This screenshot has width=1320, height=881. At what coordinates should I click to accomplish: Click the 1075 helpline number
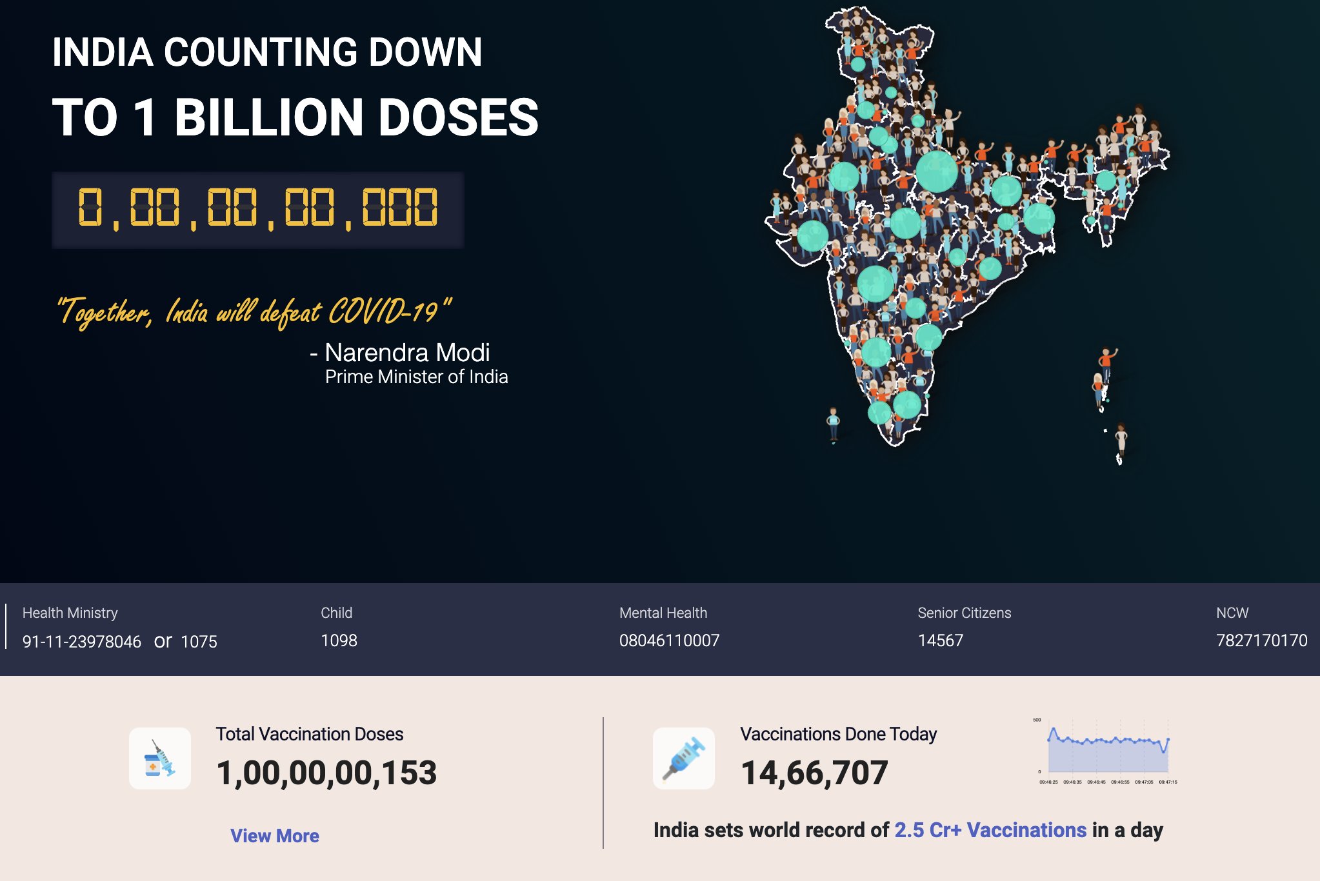click(199, 641)
